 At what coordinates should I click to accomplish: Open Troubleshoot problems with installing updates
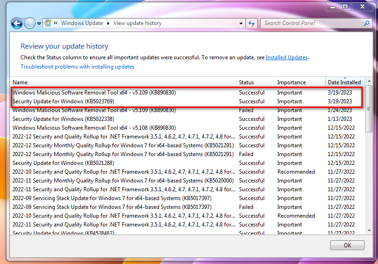(77, 67)
